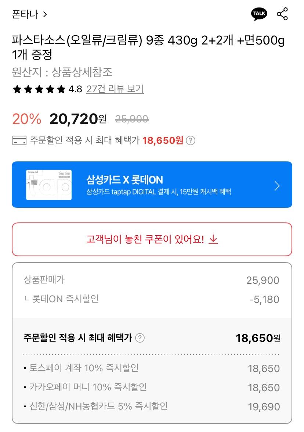The image size is (304, 432).
Task: Tap the help icon in the price breakdown box
Action: (140, 338)
